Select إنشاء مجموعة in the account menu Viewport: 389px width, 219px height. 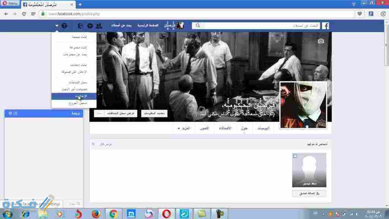(78, 47)
